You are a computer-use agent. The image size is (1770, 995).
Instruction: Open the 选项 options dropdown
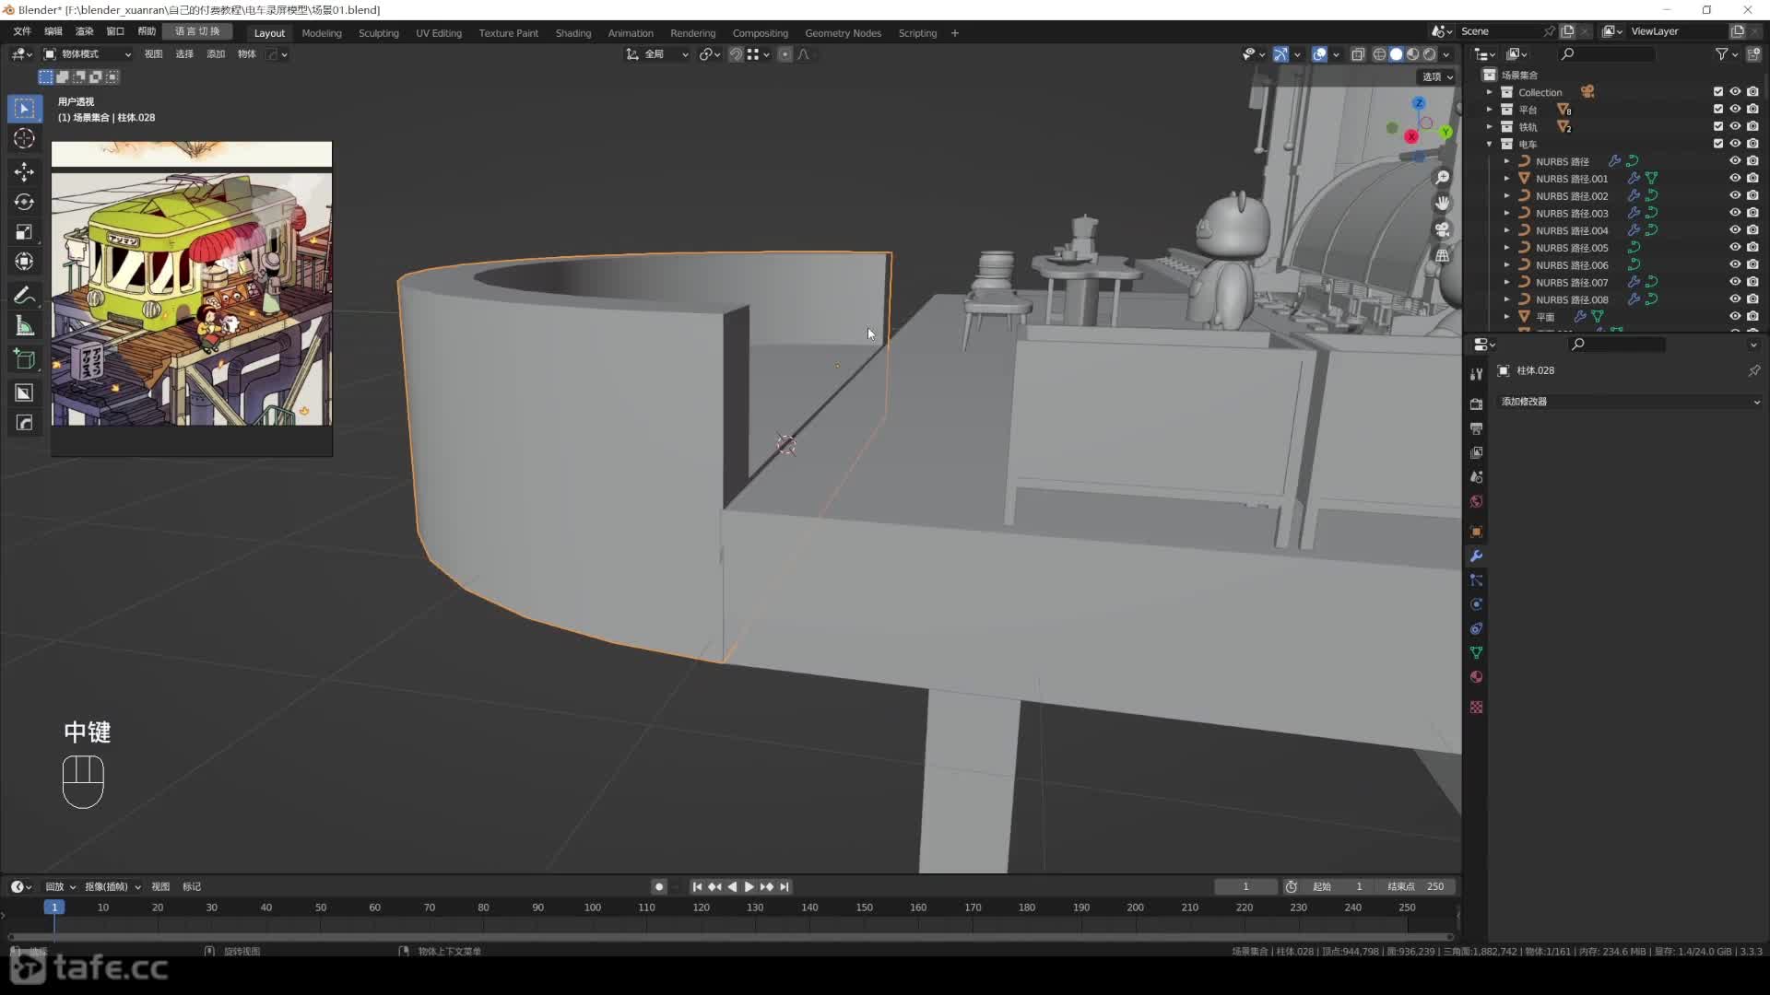click(1437, 77)
